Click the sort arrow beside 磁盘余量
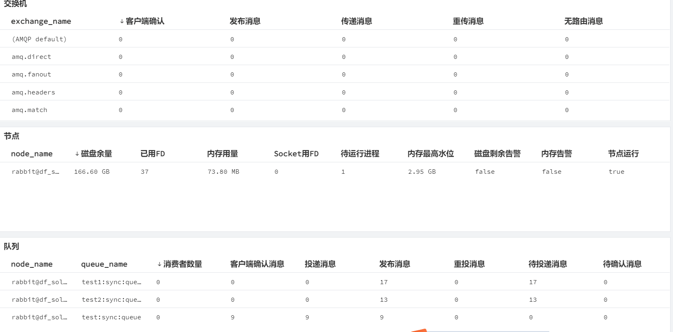The height and width of the screenshot is (332, 673). click(77, 154)
